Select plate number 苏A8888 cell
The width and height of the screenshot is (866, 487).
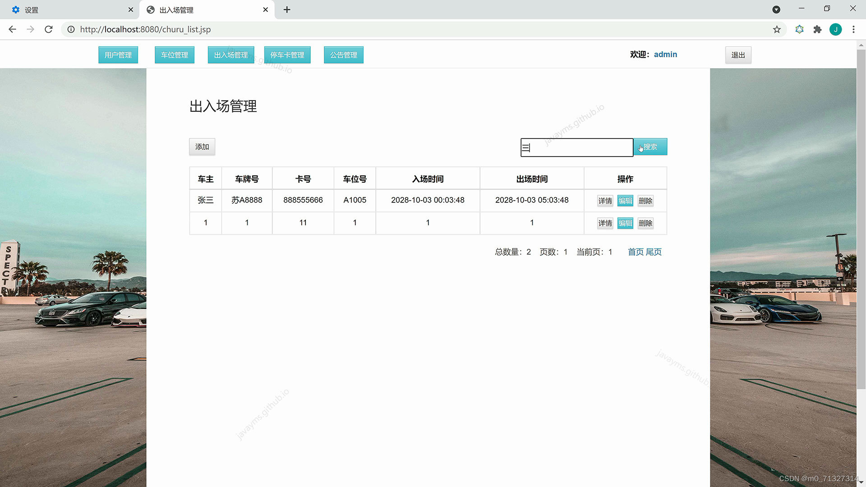247,200
